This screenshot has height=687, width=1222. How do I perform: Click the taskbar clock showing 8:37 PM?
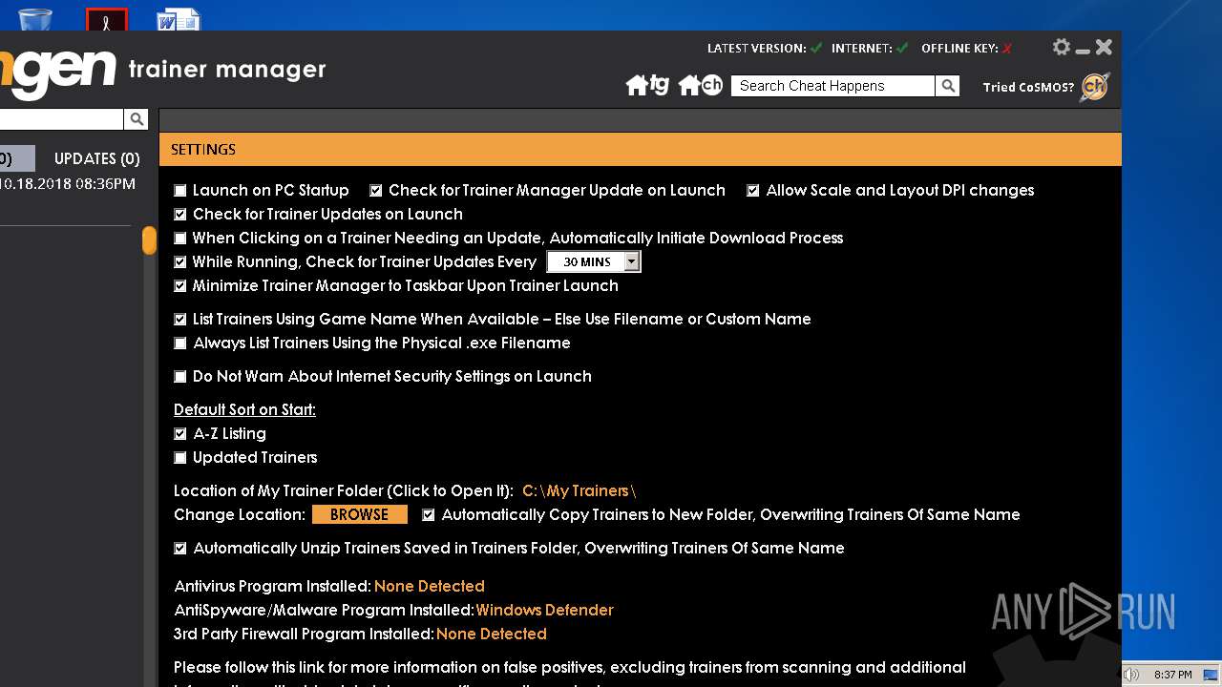[x=1172, y=675]
